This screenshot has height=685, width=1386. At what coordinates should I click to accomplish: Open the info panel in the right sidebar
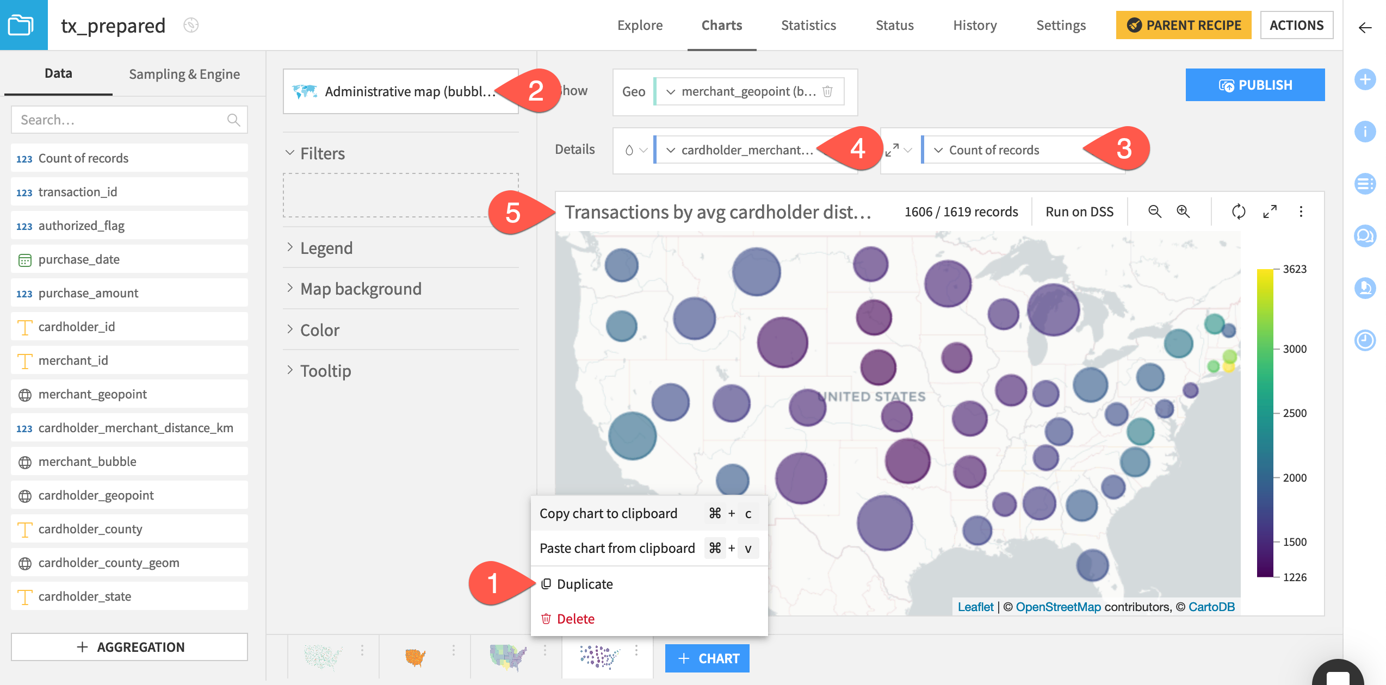coord(1365,132)
